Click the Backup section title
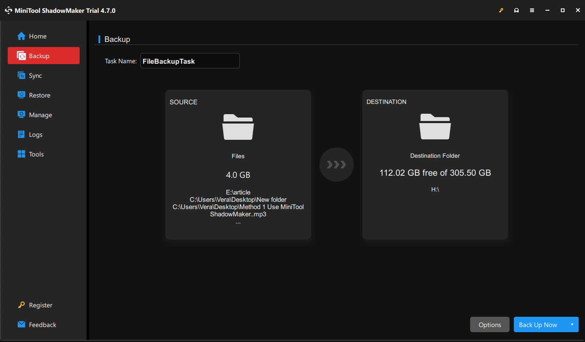 (117, 39)
